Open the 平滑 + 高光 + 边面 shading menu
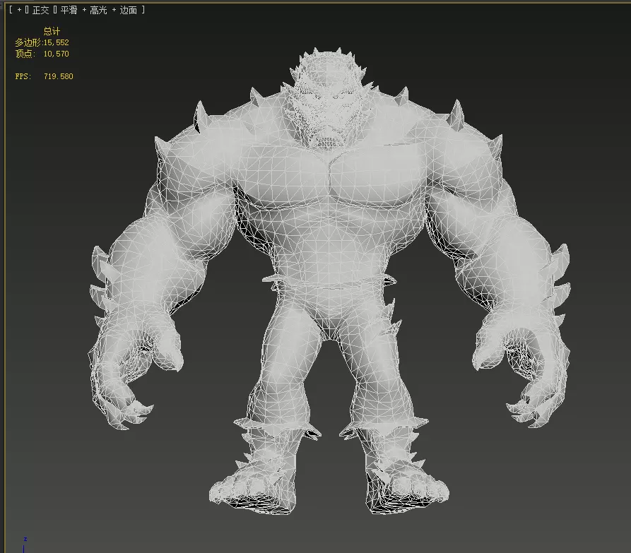 tap(99, 10)
